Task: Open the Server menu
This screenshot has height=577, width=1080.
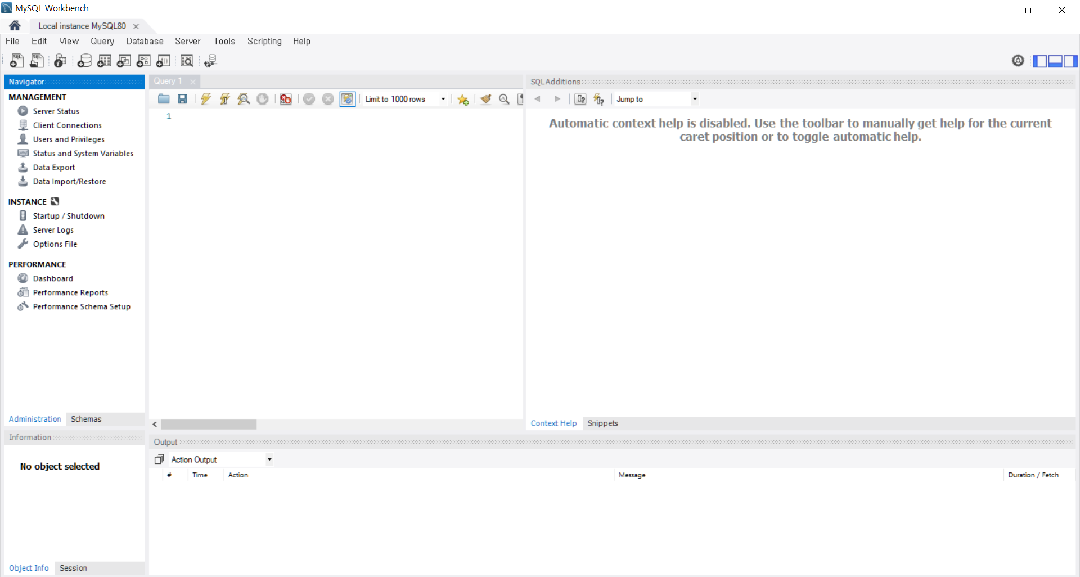Action: (x=188, y=42)
